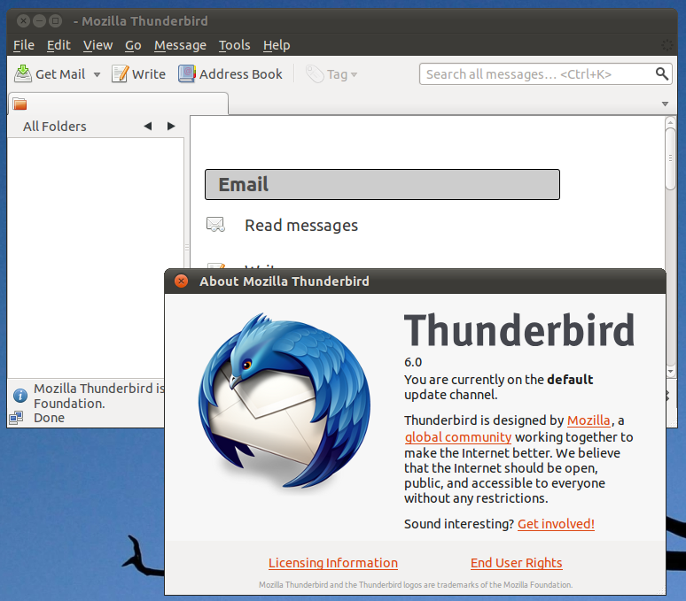Expand the Tag dropdown arrow
This screenshot has height=601, width=686.
tap(354, 74)
